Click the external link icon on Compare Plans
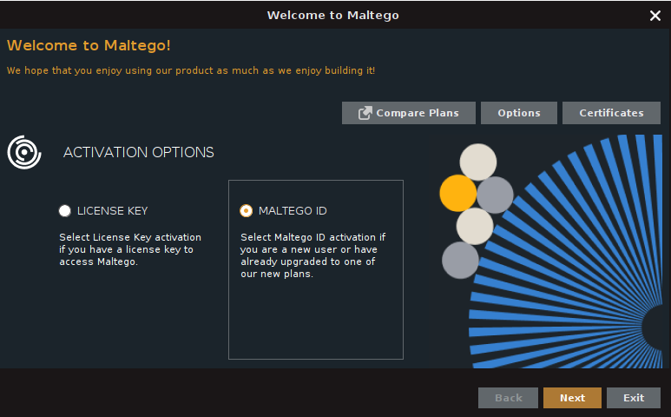 365,113
